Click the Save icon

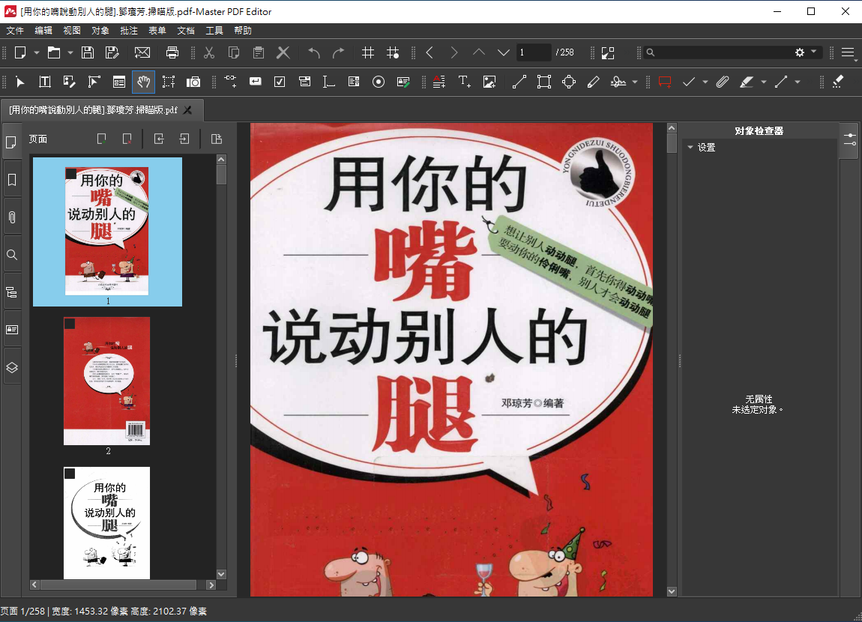pos(88,52)
